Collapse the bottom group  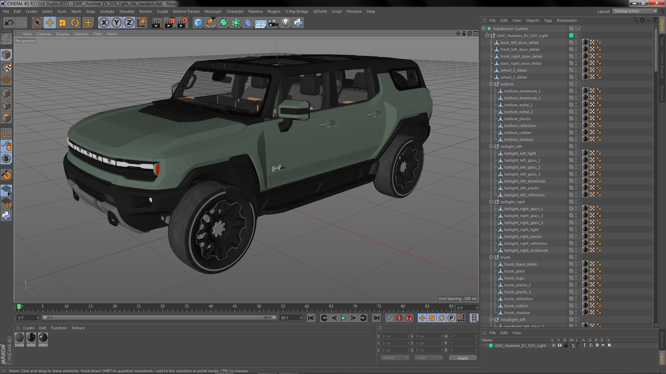(491, 84)
